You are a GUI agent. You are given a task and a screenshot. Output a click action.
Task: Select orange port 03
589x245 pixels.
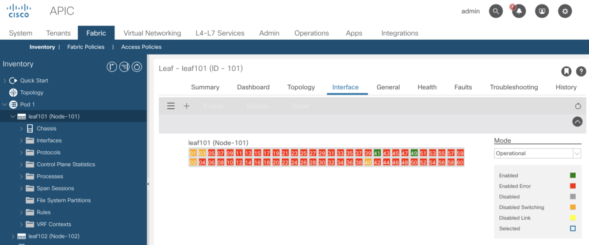[x=202, y=153]
